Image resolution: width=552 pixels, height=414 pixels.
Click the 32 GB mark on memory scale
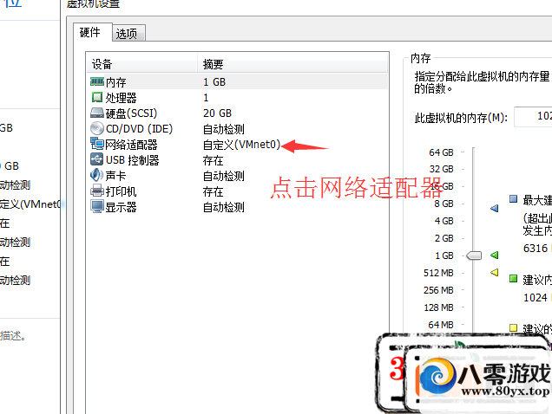(x=441, y=169)
